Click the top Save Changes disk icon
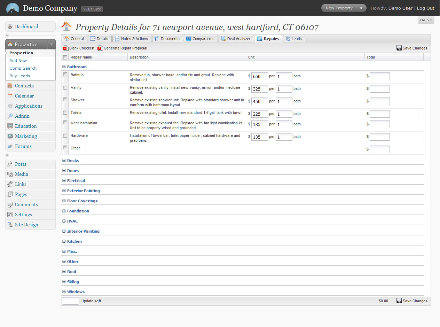This screenshot has height=327, width=440. (x=399, y=48)
